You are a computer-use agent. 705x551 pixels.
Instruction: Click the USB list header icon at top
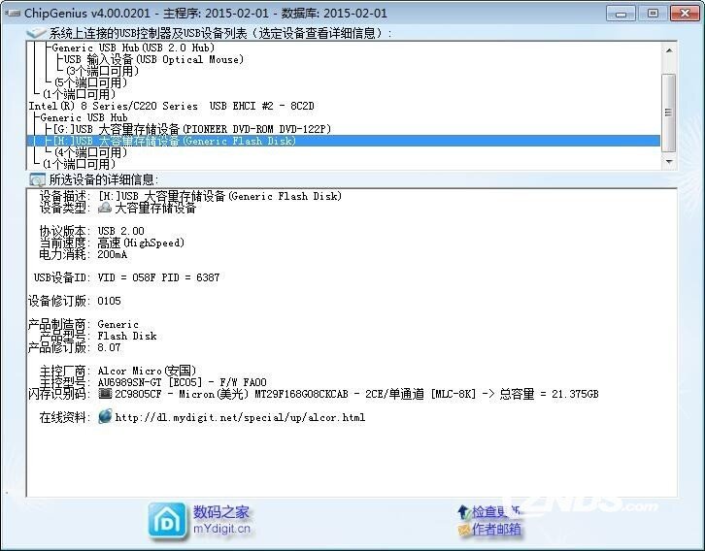click(37, 33)
